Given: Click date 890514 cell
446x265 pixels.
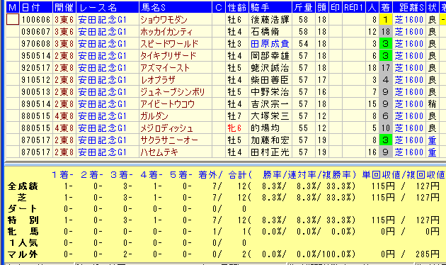Looking at the screenshot, I should [x=36, y=104].
